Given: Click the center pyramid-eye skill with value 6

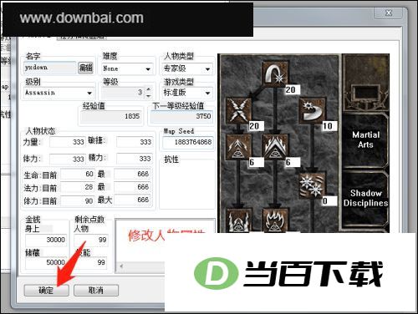Looking at the screenshot, I should pos(275,147).
